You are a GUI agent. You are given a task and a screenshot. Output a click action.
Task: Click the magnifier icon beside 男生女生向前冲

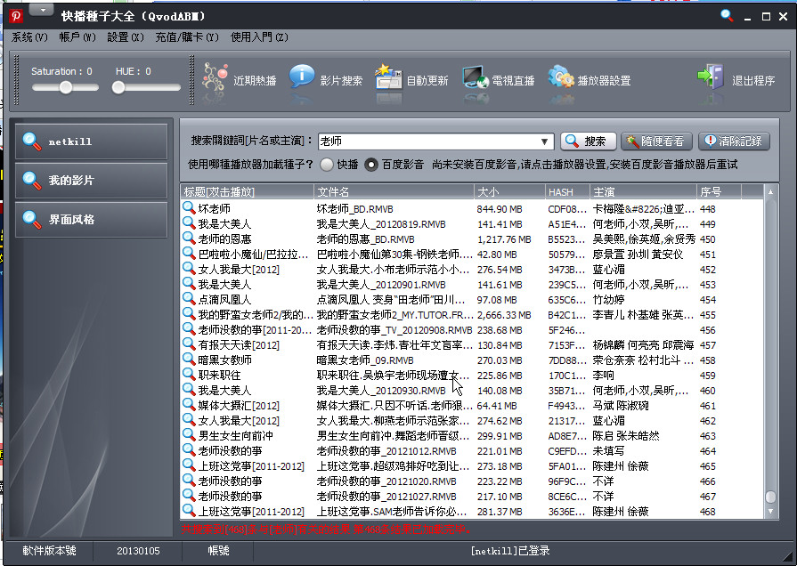tap(189, 435)
